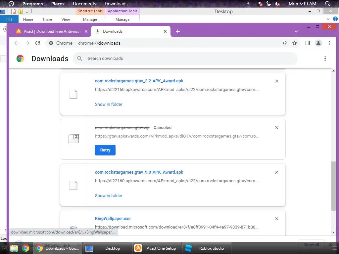Image resolution: width=339 pixels, height=254 pixels.
Task: Switch to the Avast Download Free Antivirus tab
Action: coord(51,31)
